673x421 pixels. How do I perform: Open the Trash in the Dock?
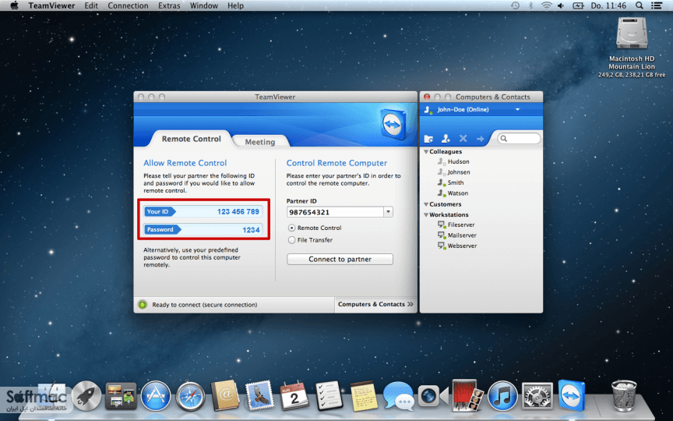coord(624,395)
